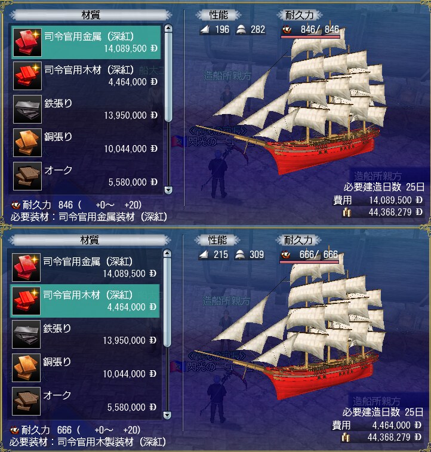Click the 性能 header in bottom panel
The height and width of the screenshot is (452, 431).
217,240
